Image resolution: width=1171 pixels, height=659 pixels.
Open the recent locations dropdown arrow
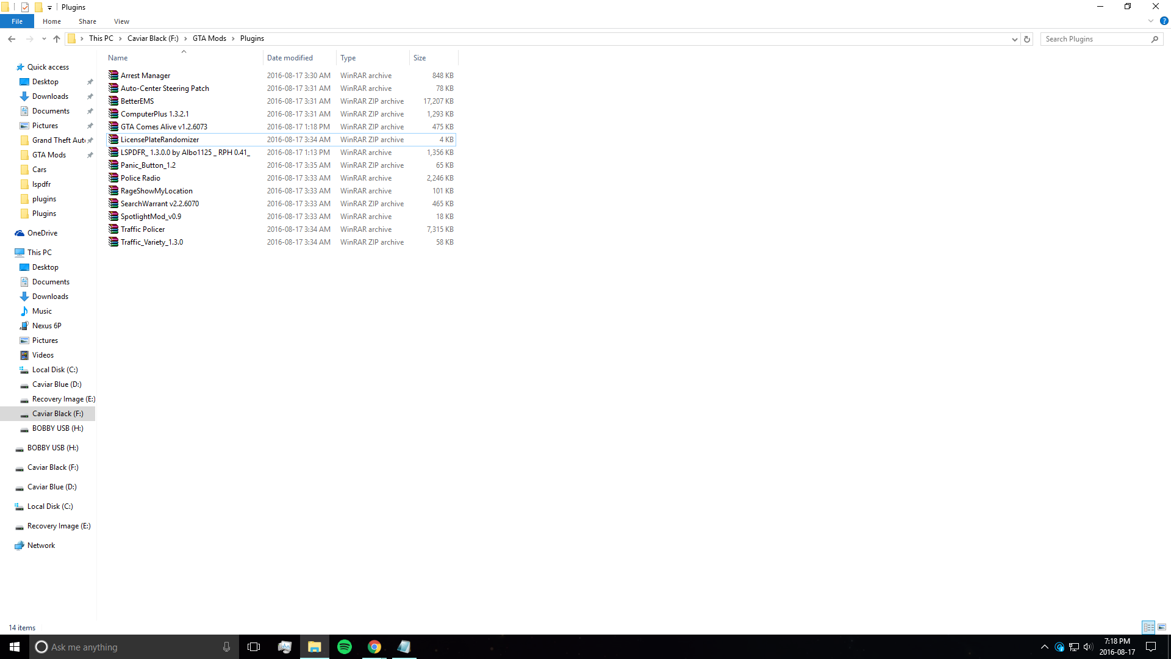tap(44, 39)
